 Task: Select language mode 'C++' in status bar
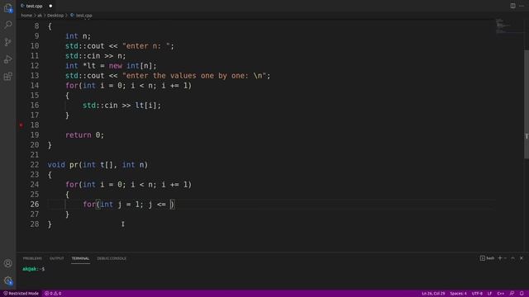click(501, 294)
